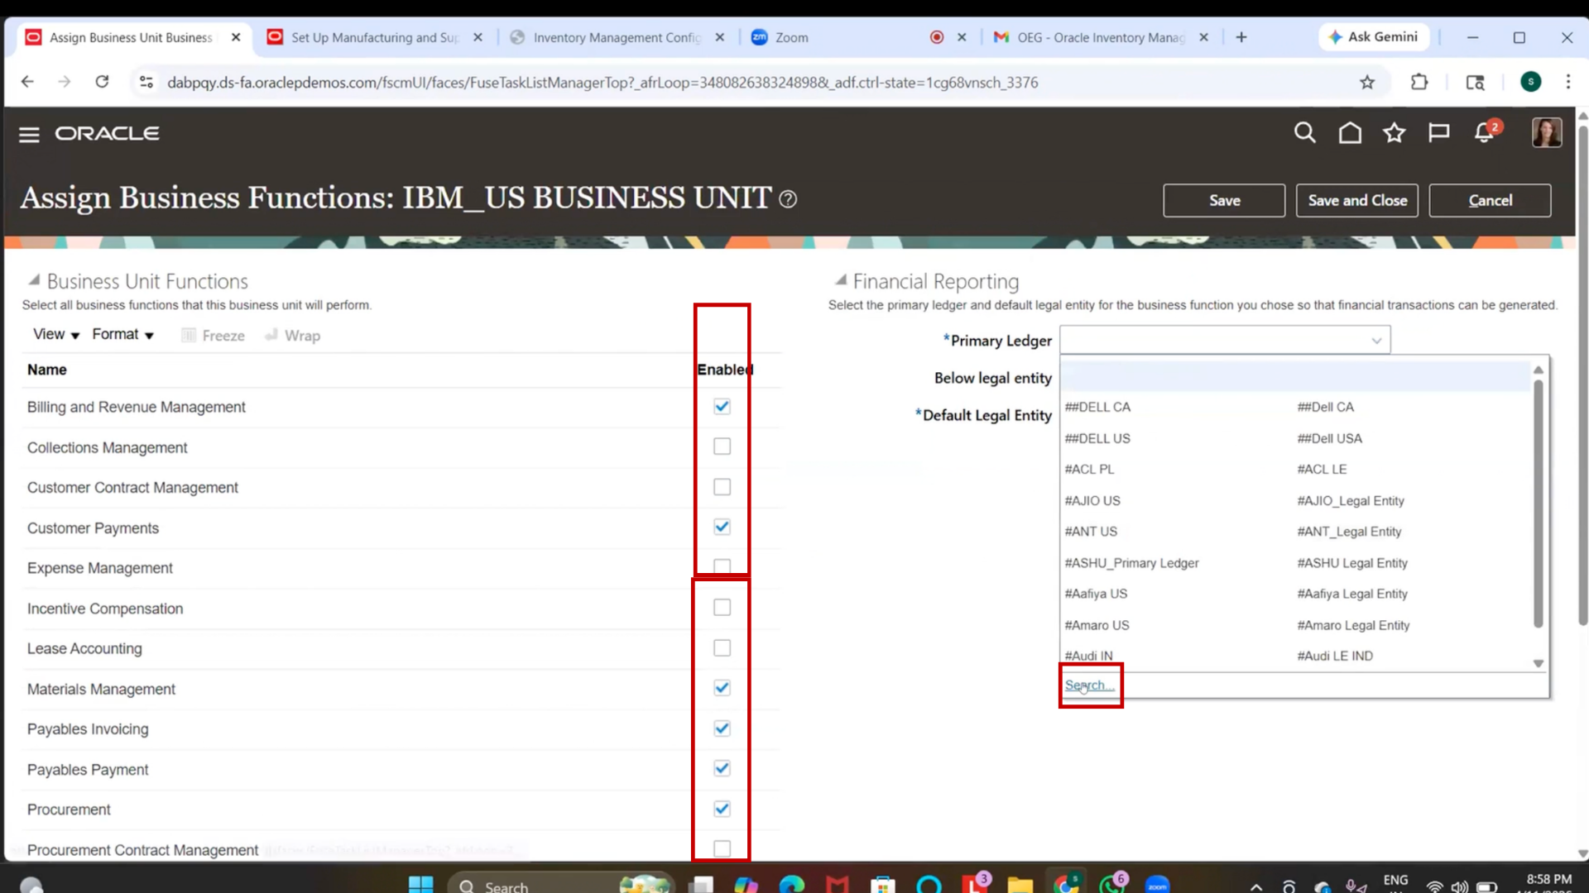Open the Oracle navigator hamburger menu

[29, 134]
